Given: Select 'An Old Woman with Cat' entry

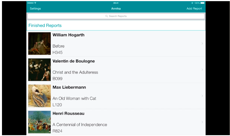Looking at the screenshot, I should (x=74, y=98).
